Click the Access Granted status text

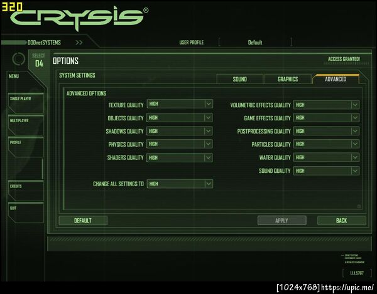pos(344,59)
